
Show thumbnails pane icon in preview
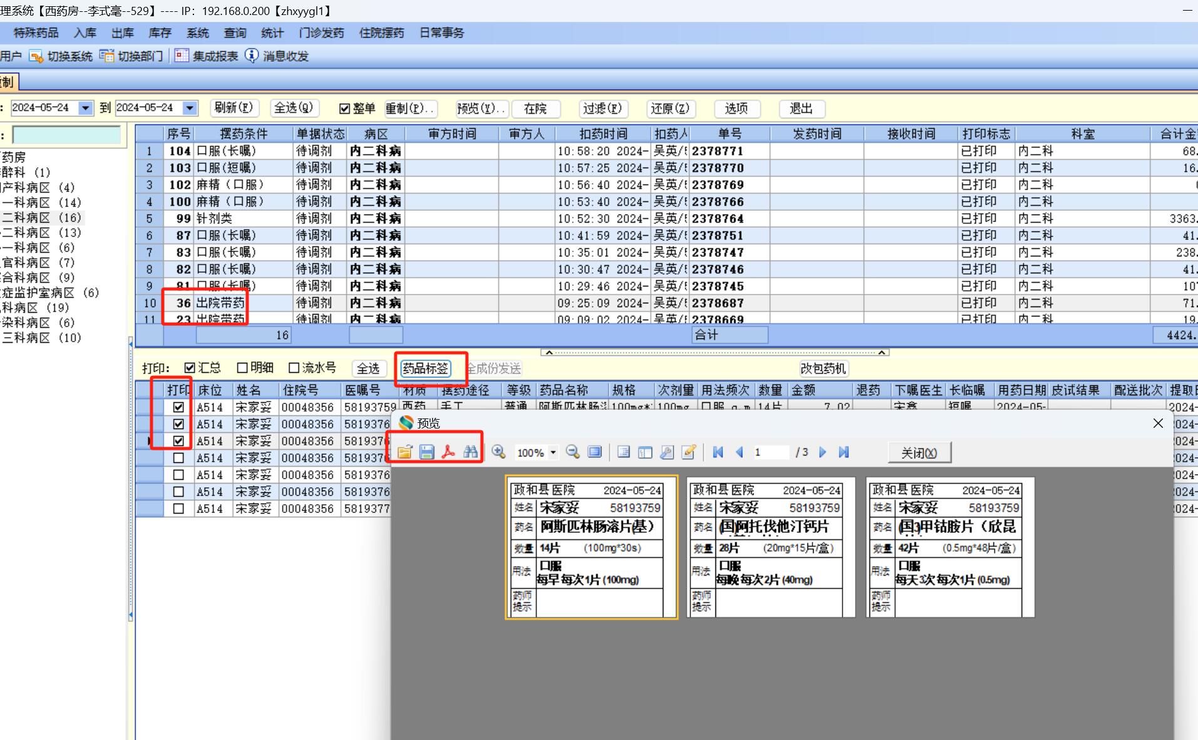click(x=645, y=452)
